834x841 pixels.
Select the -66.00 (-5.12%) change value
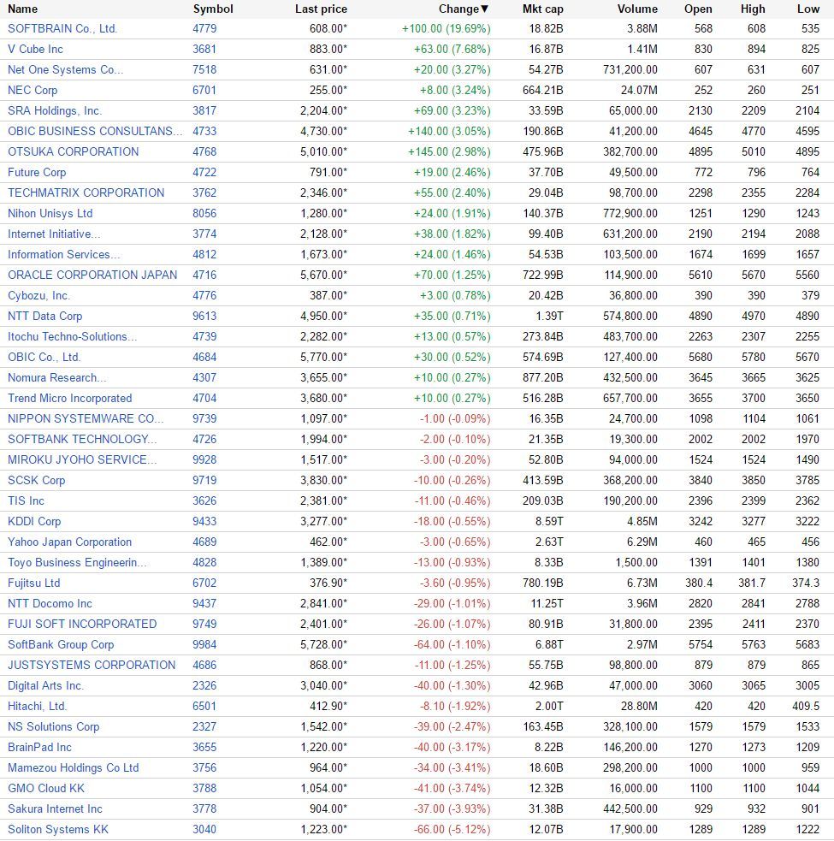452,830
